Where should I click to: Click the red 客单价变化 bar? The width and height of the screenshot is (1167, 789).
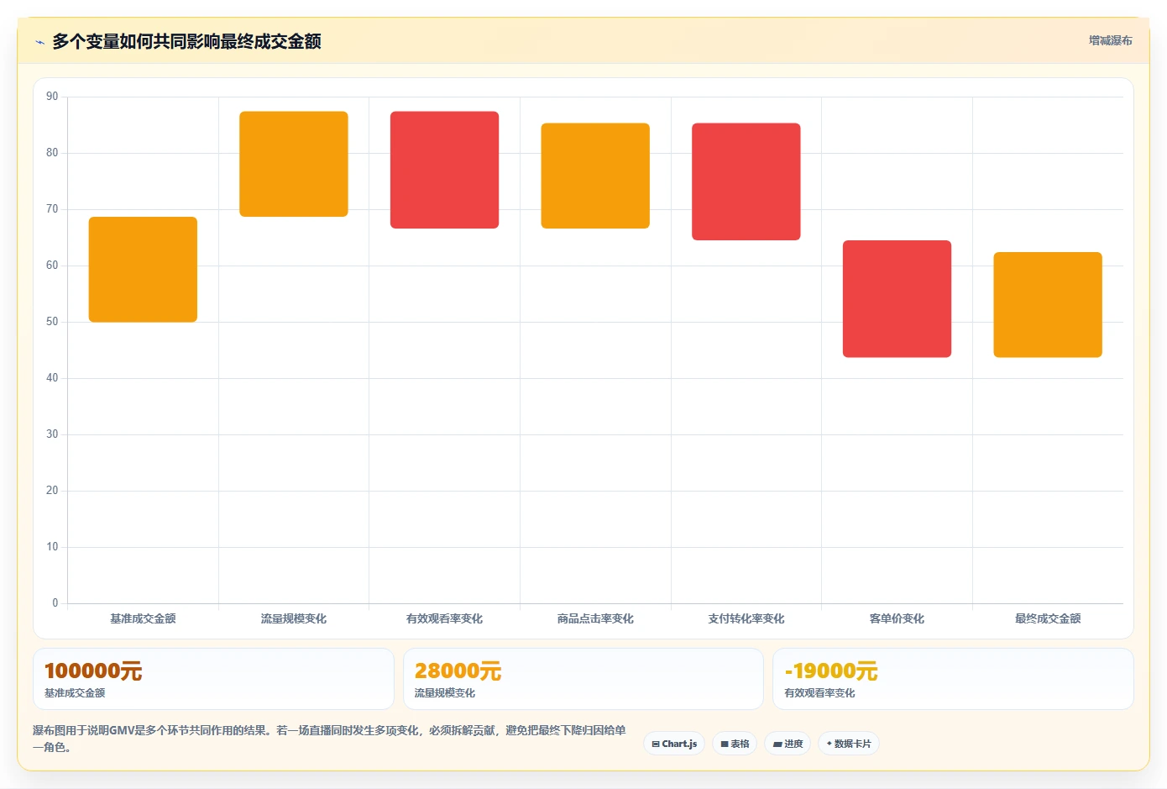tap(897, 299)
